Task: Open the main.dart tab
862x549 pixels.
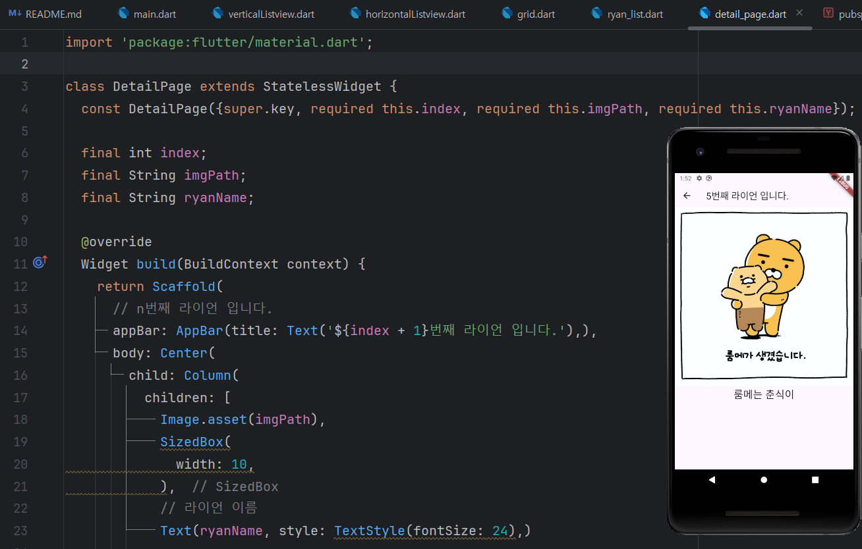Action: pos(146,14)
